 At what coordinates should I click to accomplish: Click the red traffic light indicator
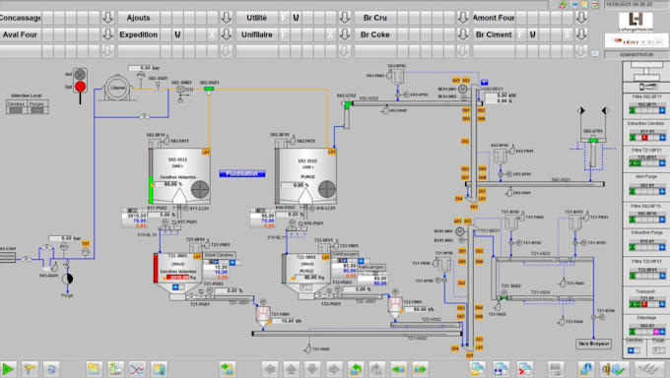80,87
